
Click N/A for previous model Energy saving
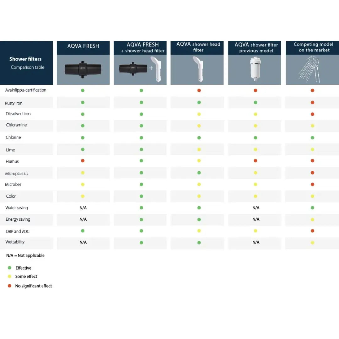[x=256, y=219]
